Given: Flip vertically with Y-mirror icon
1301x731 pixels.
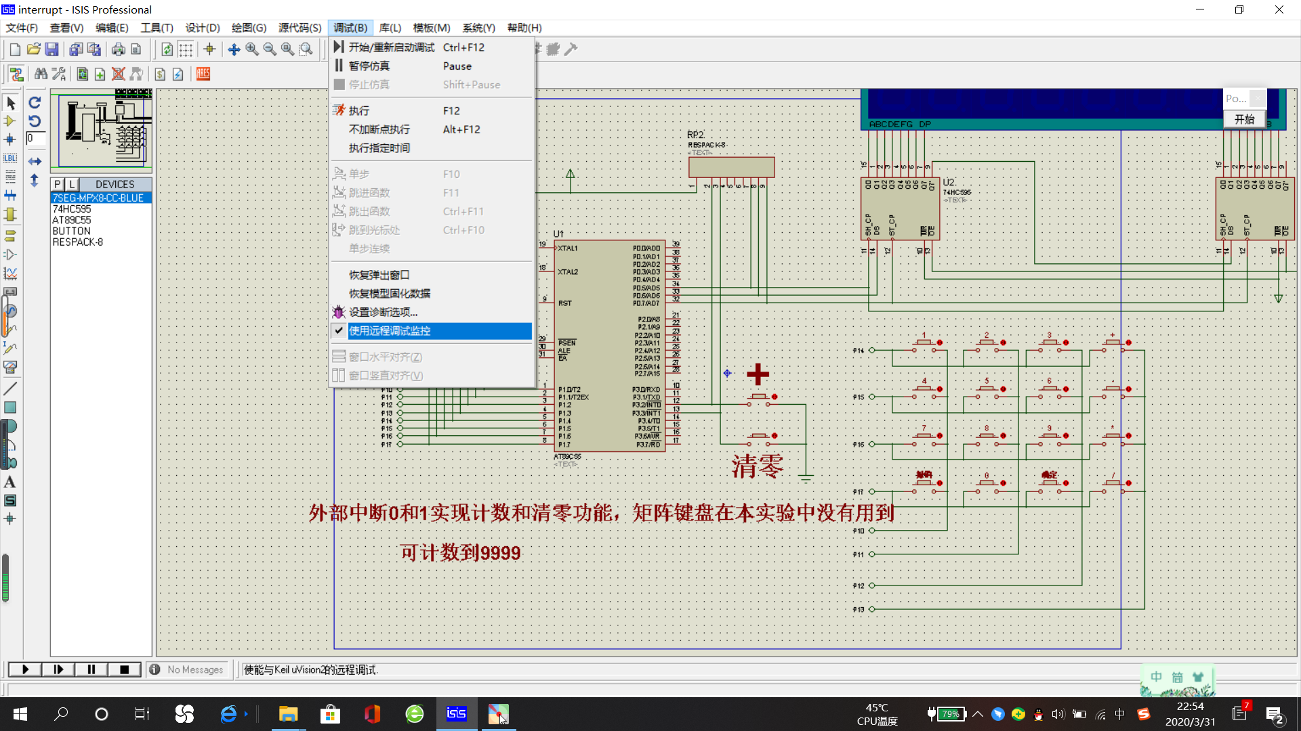Looking at the screenshot, I should pos(35,181).
